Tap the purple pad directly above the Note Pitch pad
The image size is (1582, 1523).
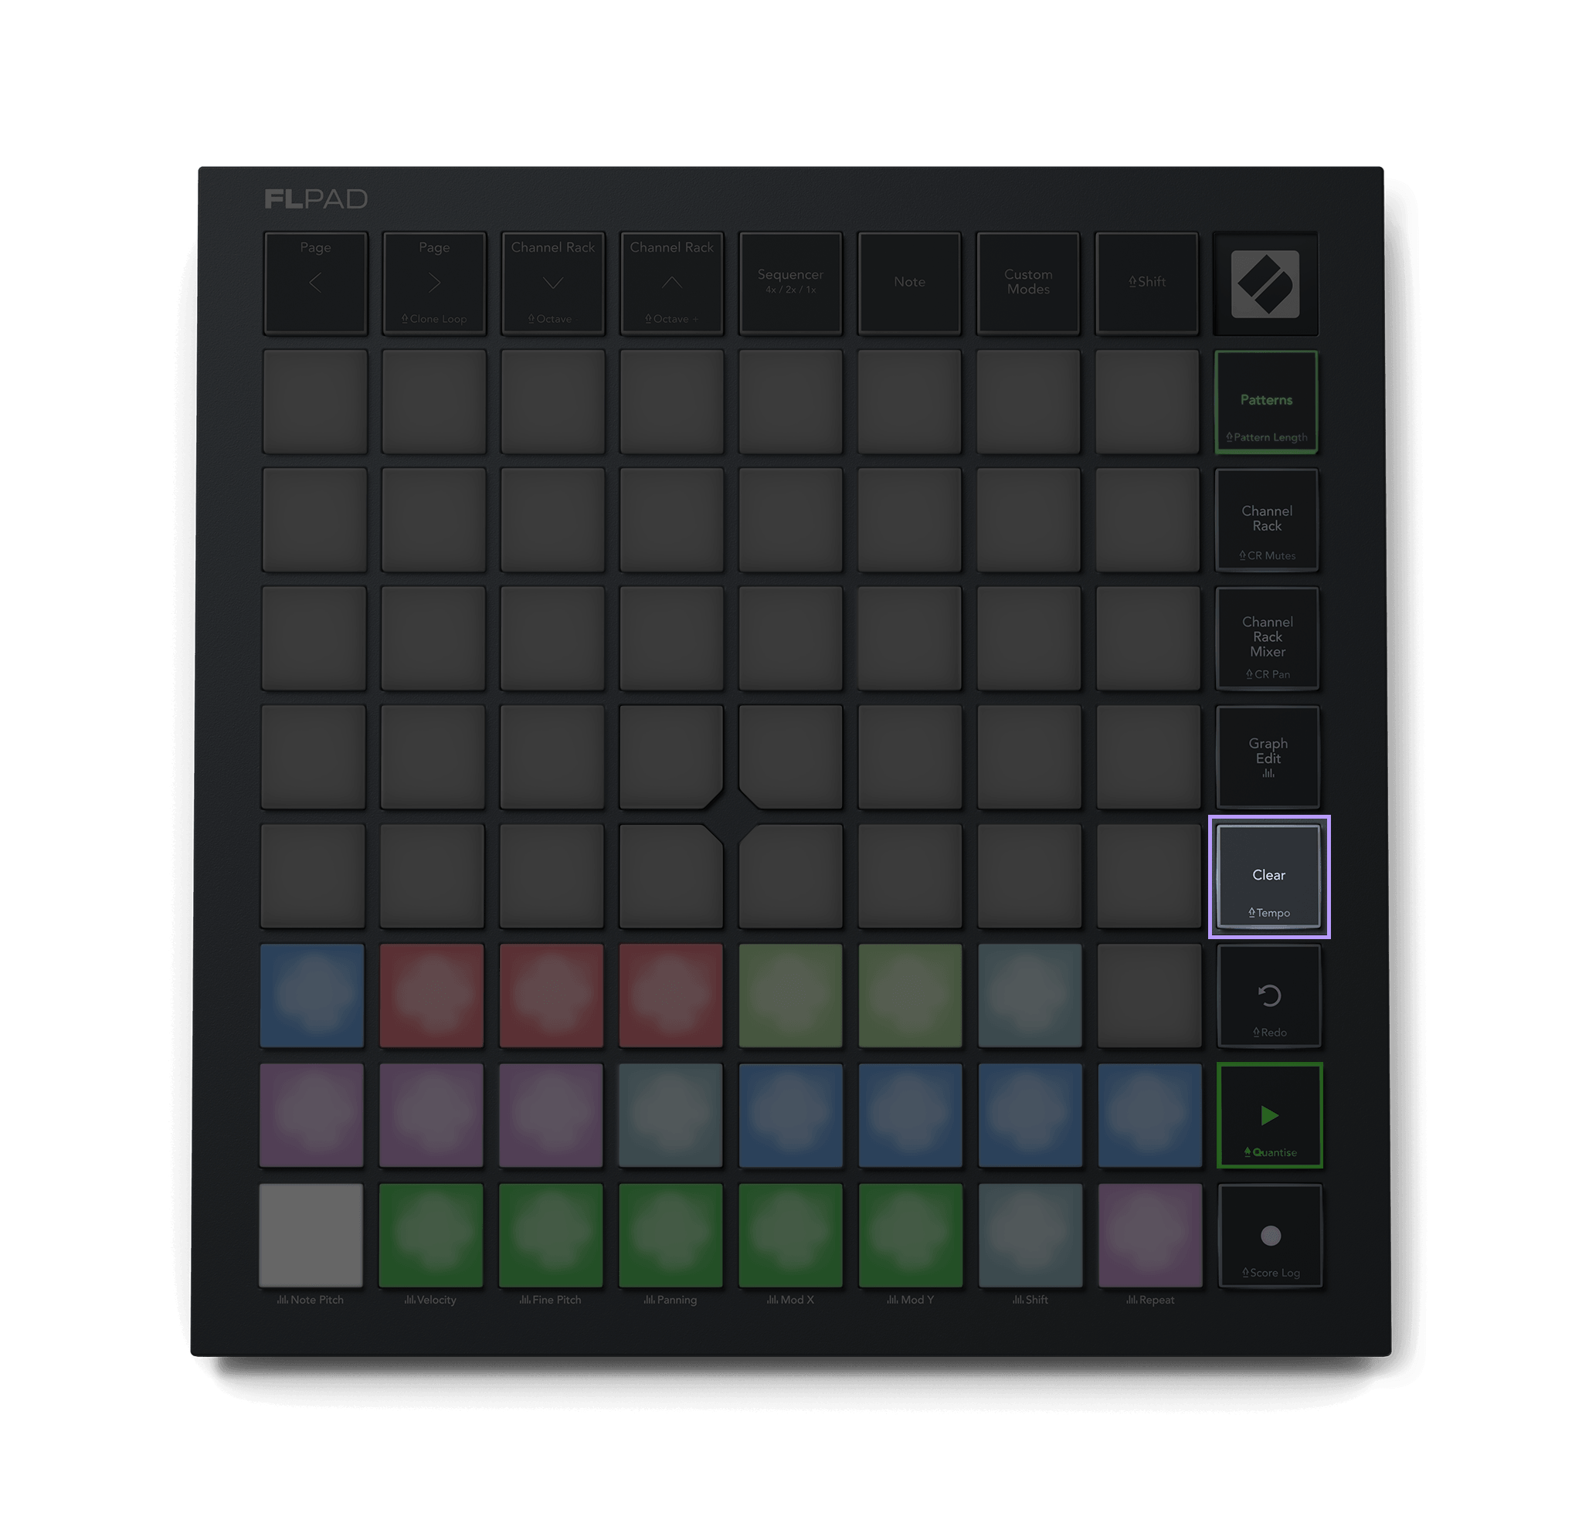tap(311, 1114)
